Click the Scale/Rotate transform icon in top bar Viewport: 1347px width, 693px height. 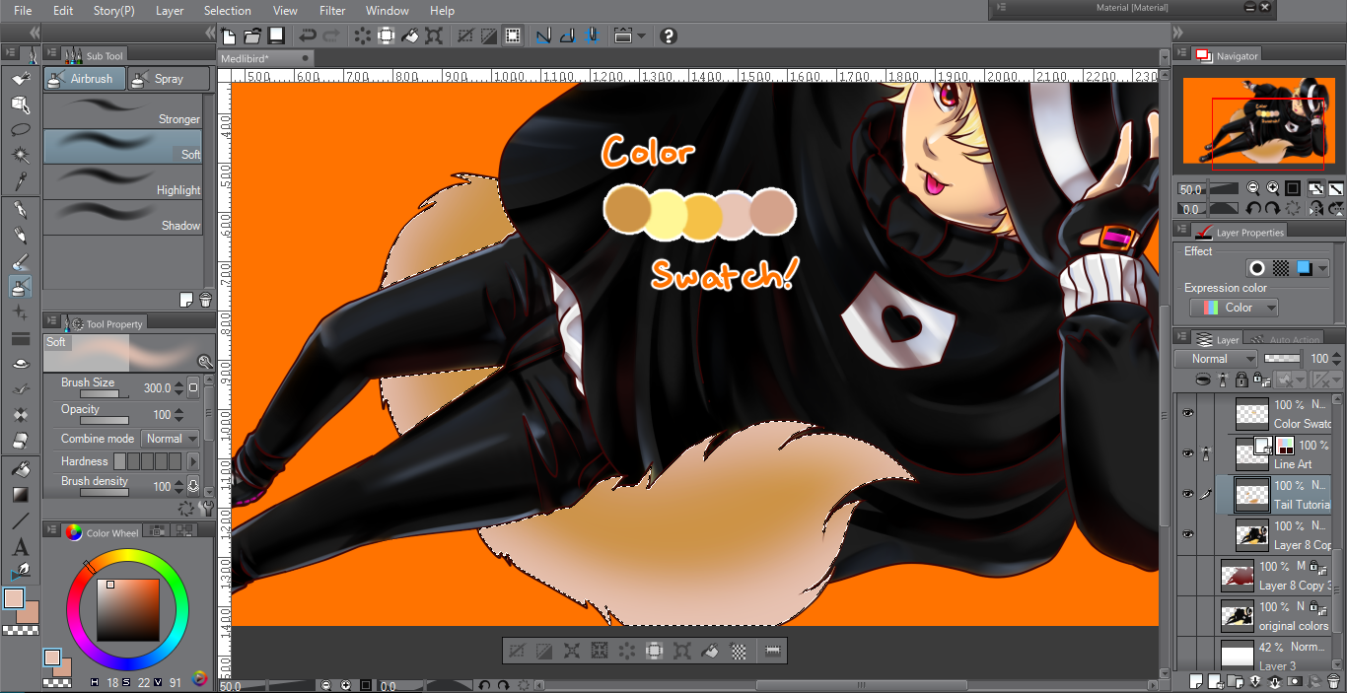435,36
